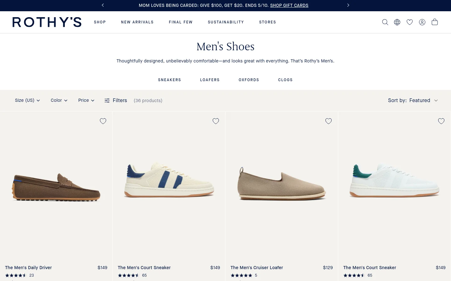
Task: View the white and green Court Sneaker image
Action: click(395, 180)
